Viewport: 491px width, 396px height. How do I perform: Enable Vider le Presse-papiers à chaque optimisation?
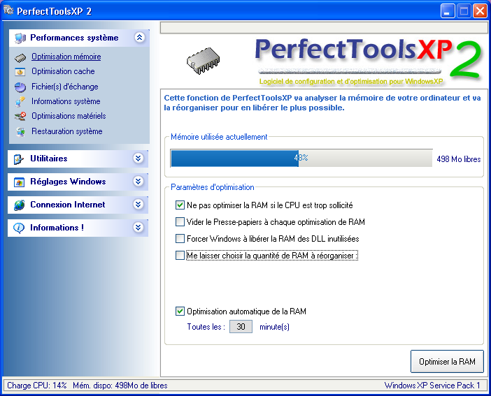point(180,222)
